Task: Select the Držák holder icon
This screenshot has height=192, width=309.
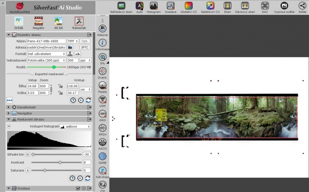Action: point(19,21)
